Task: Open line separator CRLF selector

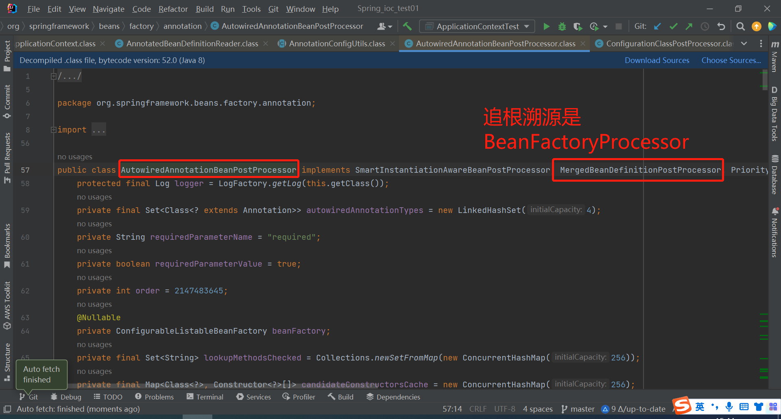Action: click(478, 409)
